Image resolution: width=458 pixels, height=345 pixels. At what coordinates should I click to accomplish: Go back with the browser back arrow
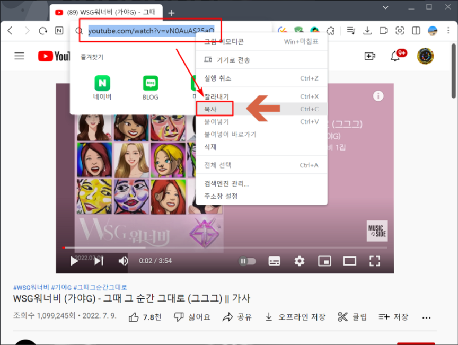[x=10, y=31]
